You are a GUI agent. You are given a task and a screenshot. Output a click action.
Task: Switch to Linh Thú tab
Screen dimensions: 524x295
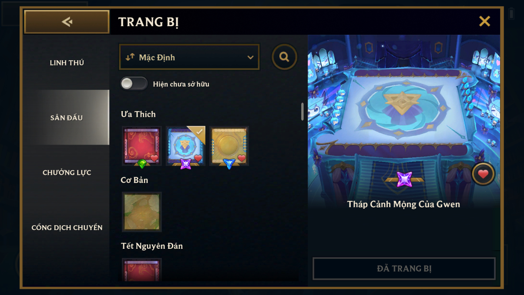[x=67, y=63]
